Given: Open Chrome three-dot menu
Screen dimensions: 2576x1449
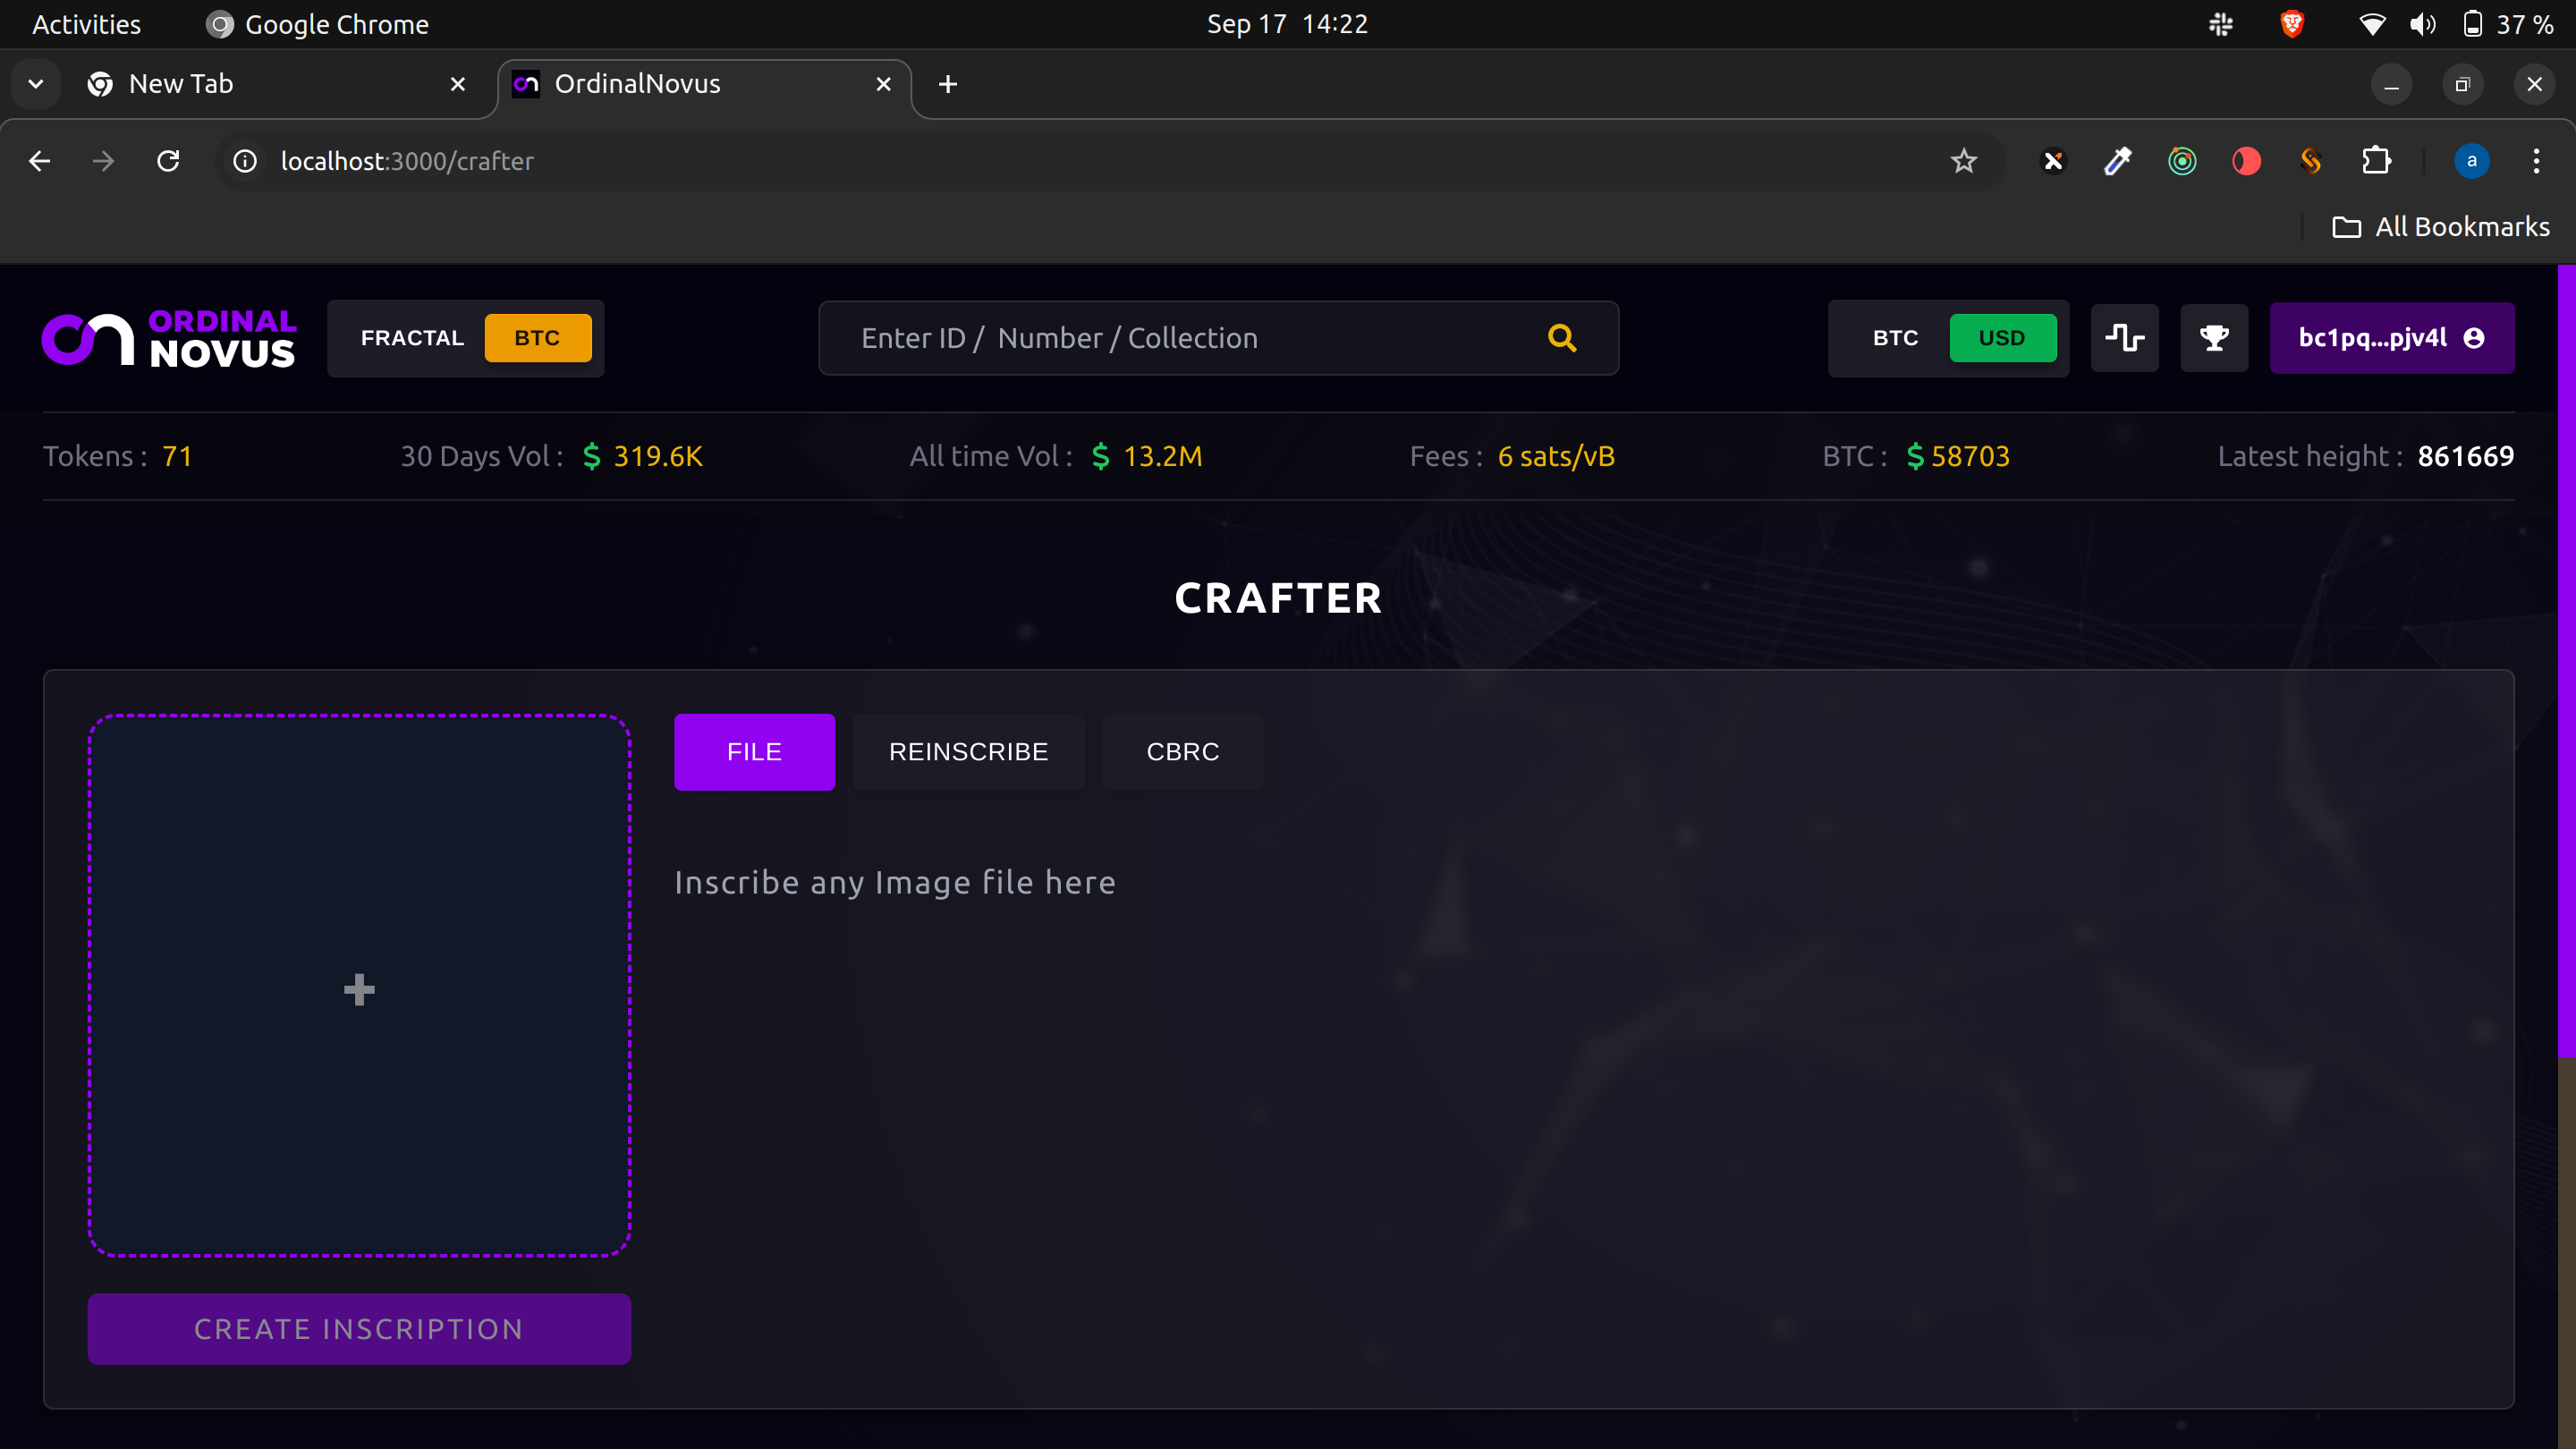Looking at the screenshot, I should pos(2536,161).
